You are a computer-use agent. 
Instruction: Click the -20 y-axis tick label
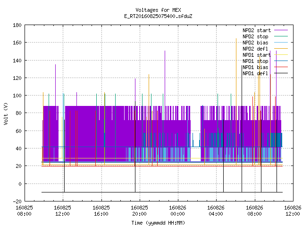tap(17, 201)
